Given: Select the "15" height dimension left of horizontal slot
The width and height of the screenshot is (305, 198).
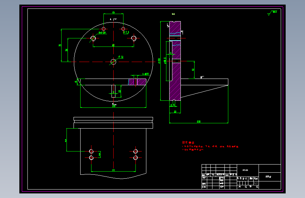Looking at the screenshot, I should 76,82.
